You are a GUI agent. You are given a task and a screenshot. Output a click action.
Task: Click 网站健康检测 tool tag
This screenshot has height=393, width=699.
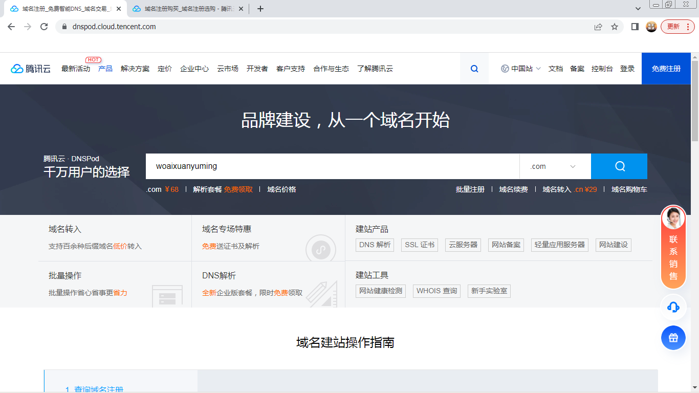381,291
